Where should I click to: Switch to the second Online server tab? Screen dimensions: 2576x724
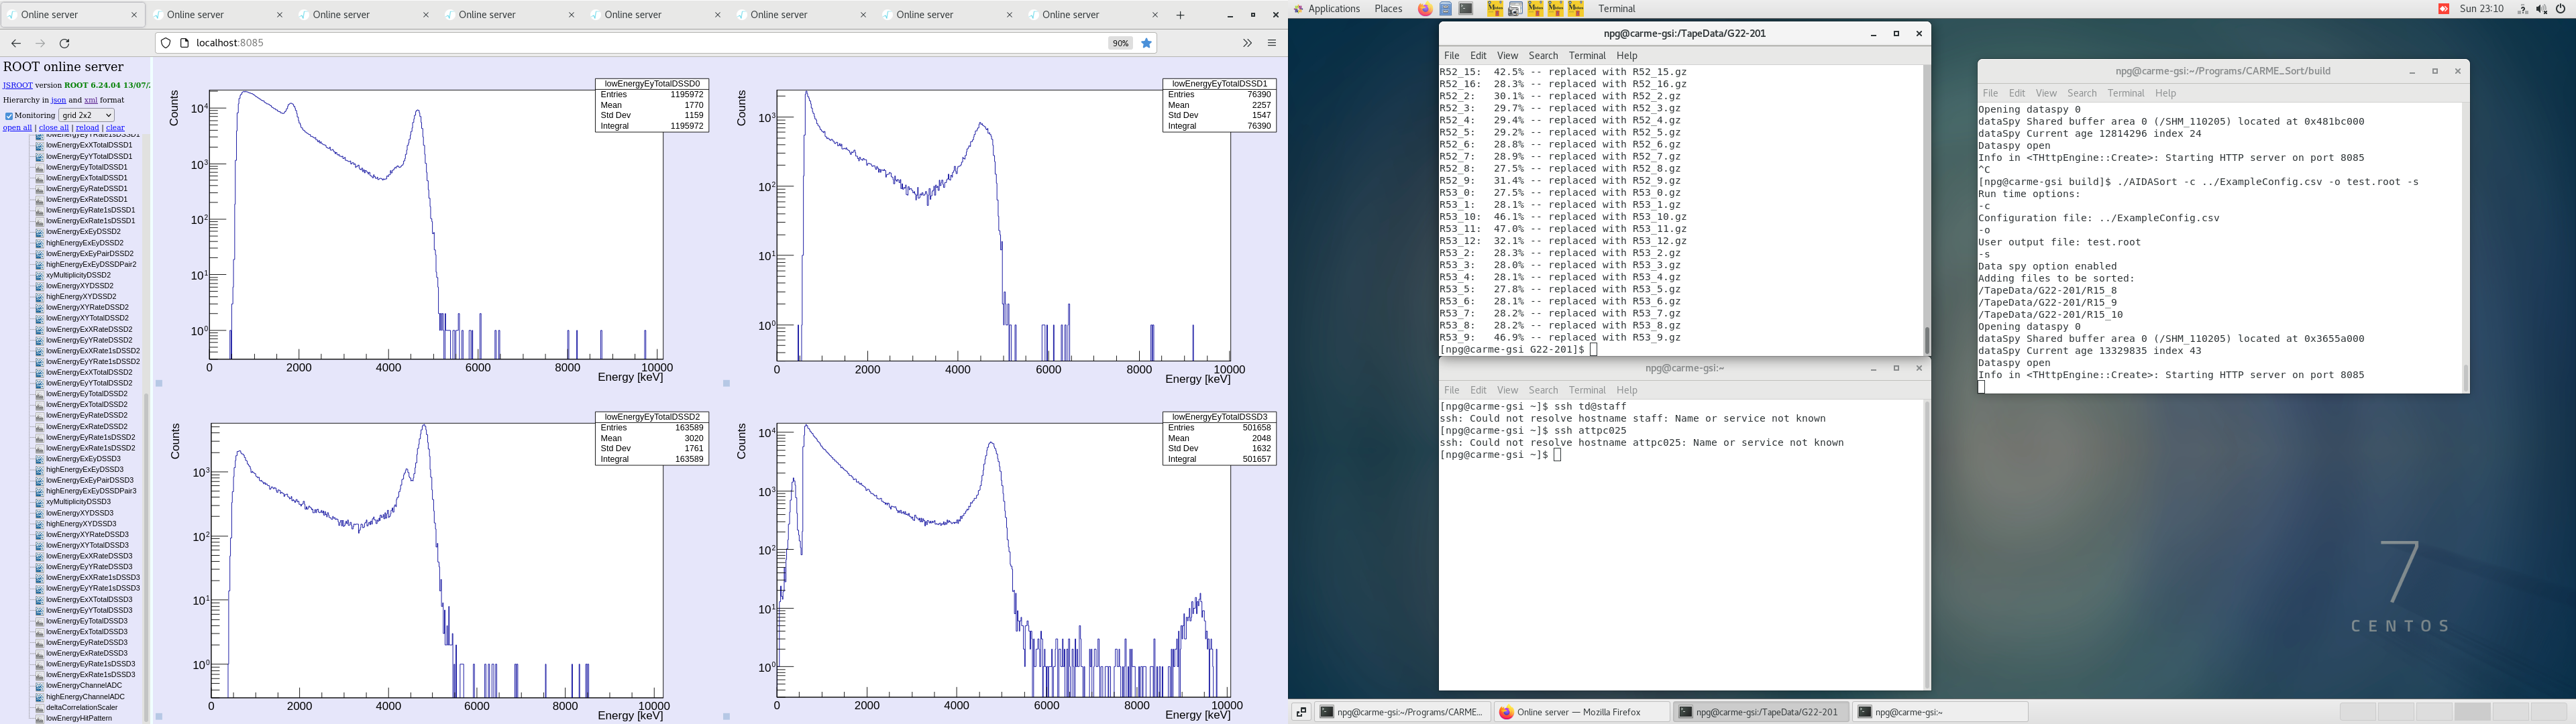(195, 15)
